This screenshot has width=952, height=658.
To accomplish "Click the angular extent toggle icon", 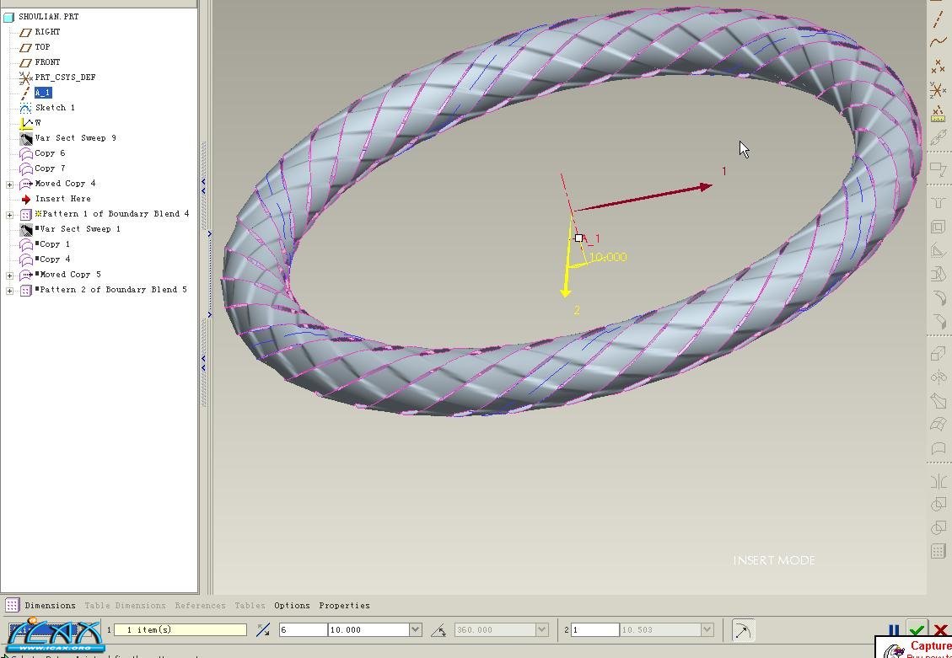I will coord(438,630).
